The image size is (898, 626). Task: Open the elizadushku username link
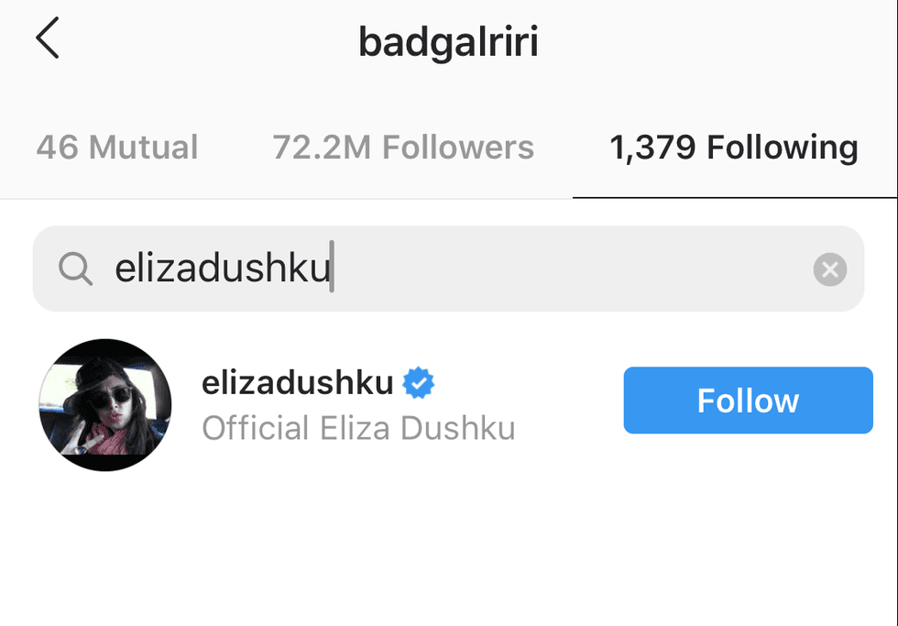(x=297, y=382)
